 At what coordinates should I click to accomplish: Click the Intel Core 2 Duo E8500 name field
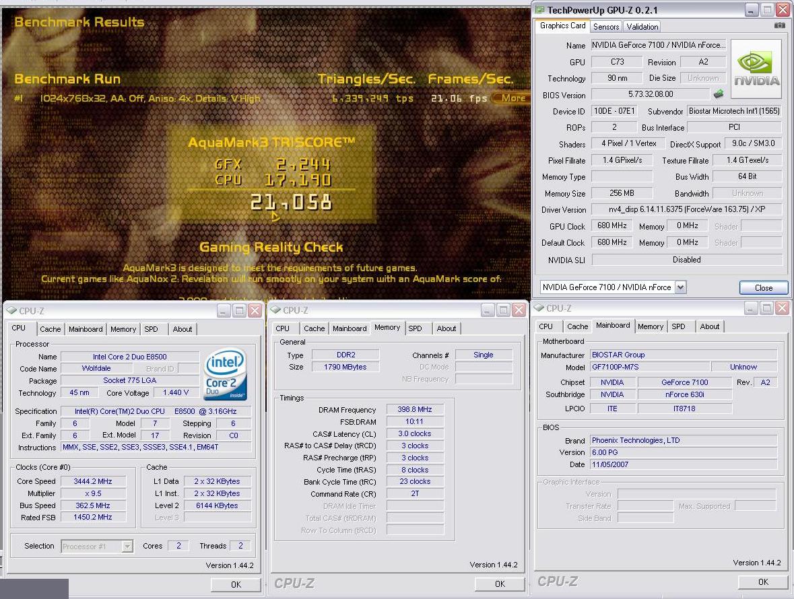point(129,357)
